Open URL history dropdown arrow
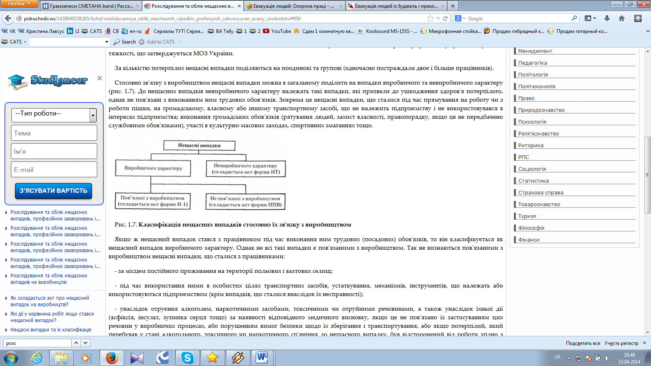This screenshot has height=366, width=651. pyautogui.click(x=438, y=18)
